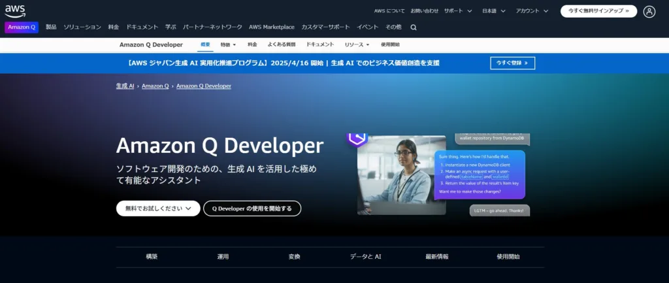Open AWS Marketplace menu
669x283 pixels.
[272, 27]
